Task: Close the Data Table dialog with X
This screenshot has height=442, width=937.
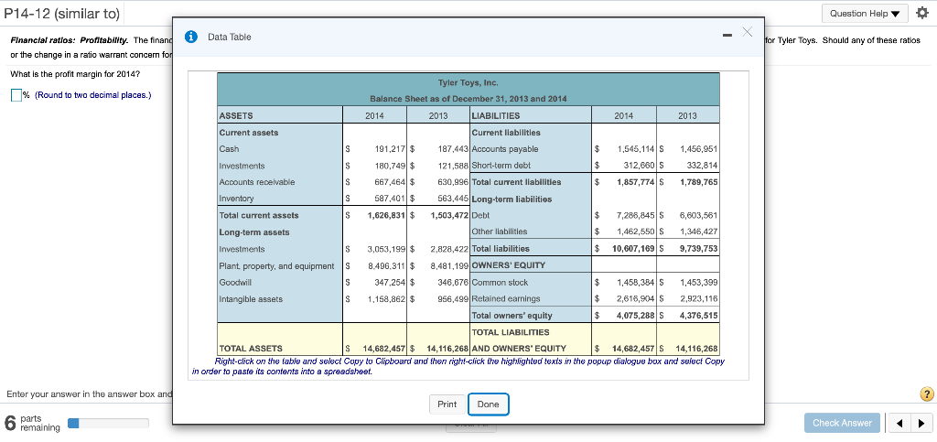Action: point(747,32)
